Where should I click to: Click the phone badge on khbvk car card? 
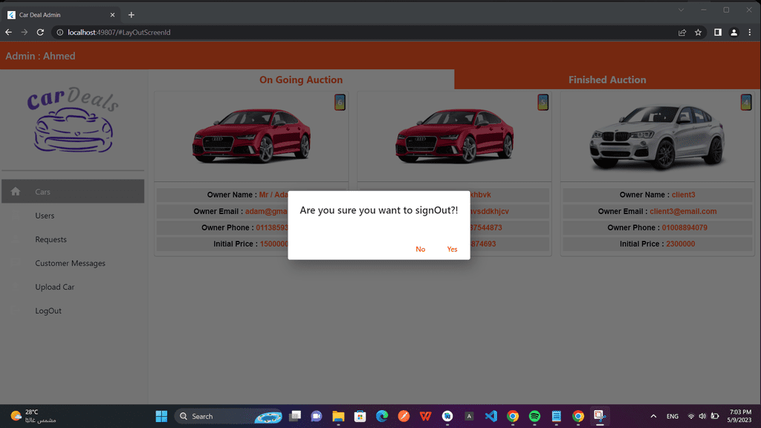click(543, 103)
